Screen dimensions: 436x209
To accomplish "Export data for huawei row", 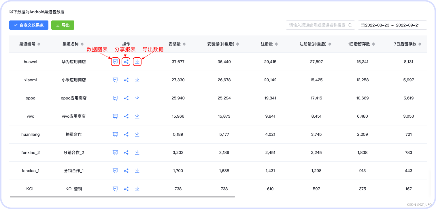I will (137, 62).
